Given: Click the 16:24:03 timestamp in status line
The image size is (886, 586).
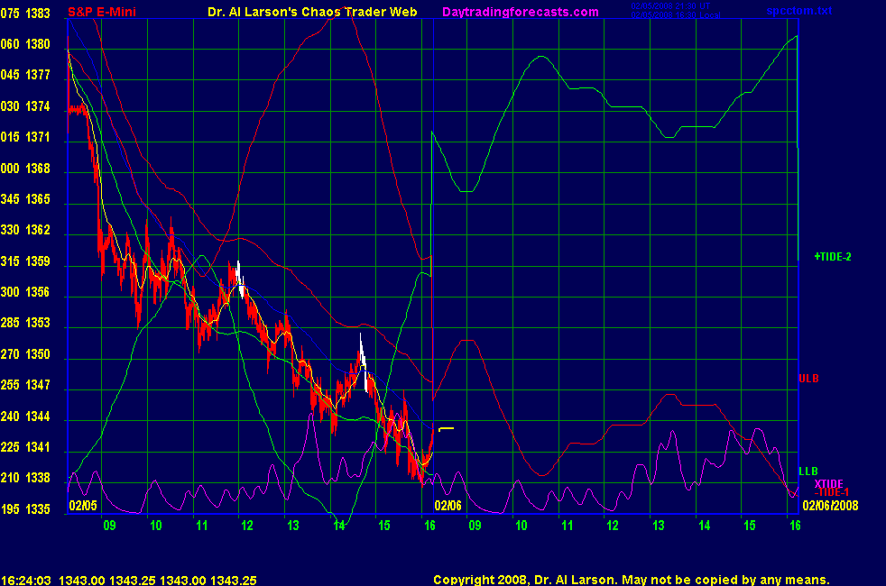Looking at the screenshot, I should pyautogui.click(x=24, y=580).
